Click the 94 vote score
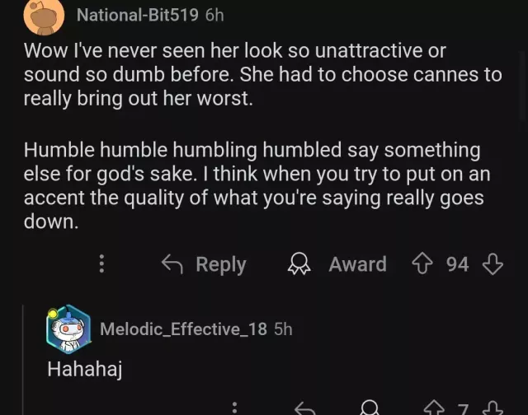The width and height of the screenshot is (528, 415). 457,264
